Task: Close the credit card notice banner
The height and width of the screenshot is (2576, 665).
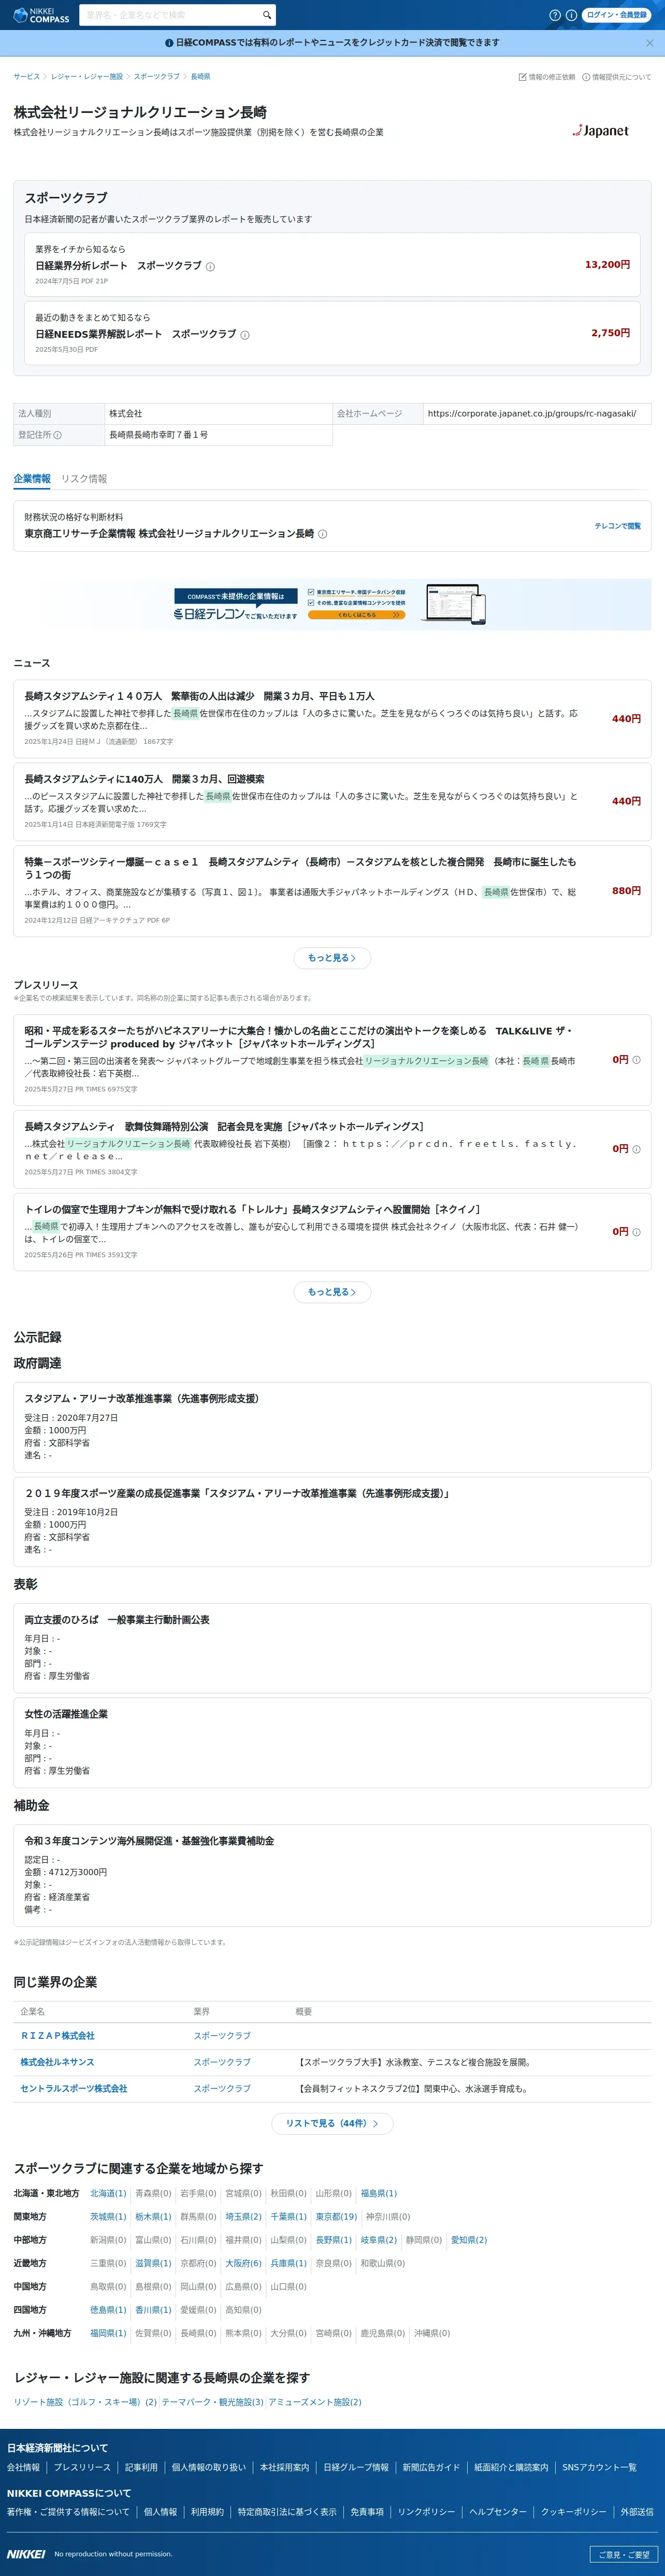Action: point(650,43)
